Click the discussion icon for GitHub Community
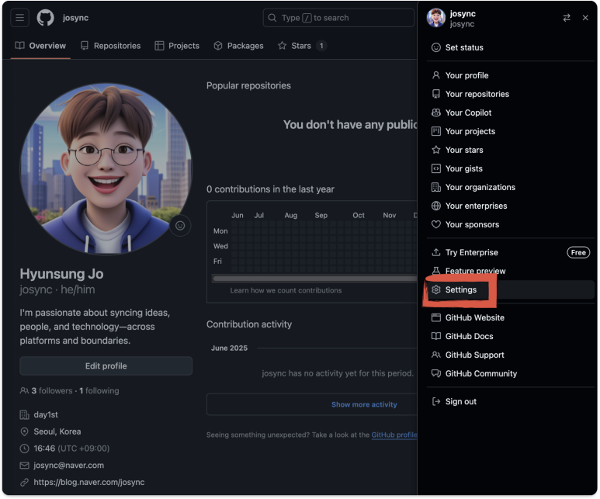Viewport: 600px width, 499px height. [x=436, y=373]
